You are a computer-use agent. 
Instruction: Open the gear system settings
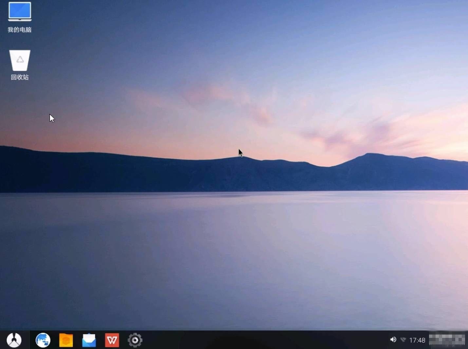135,340
